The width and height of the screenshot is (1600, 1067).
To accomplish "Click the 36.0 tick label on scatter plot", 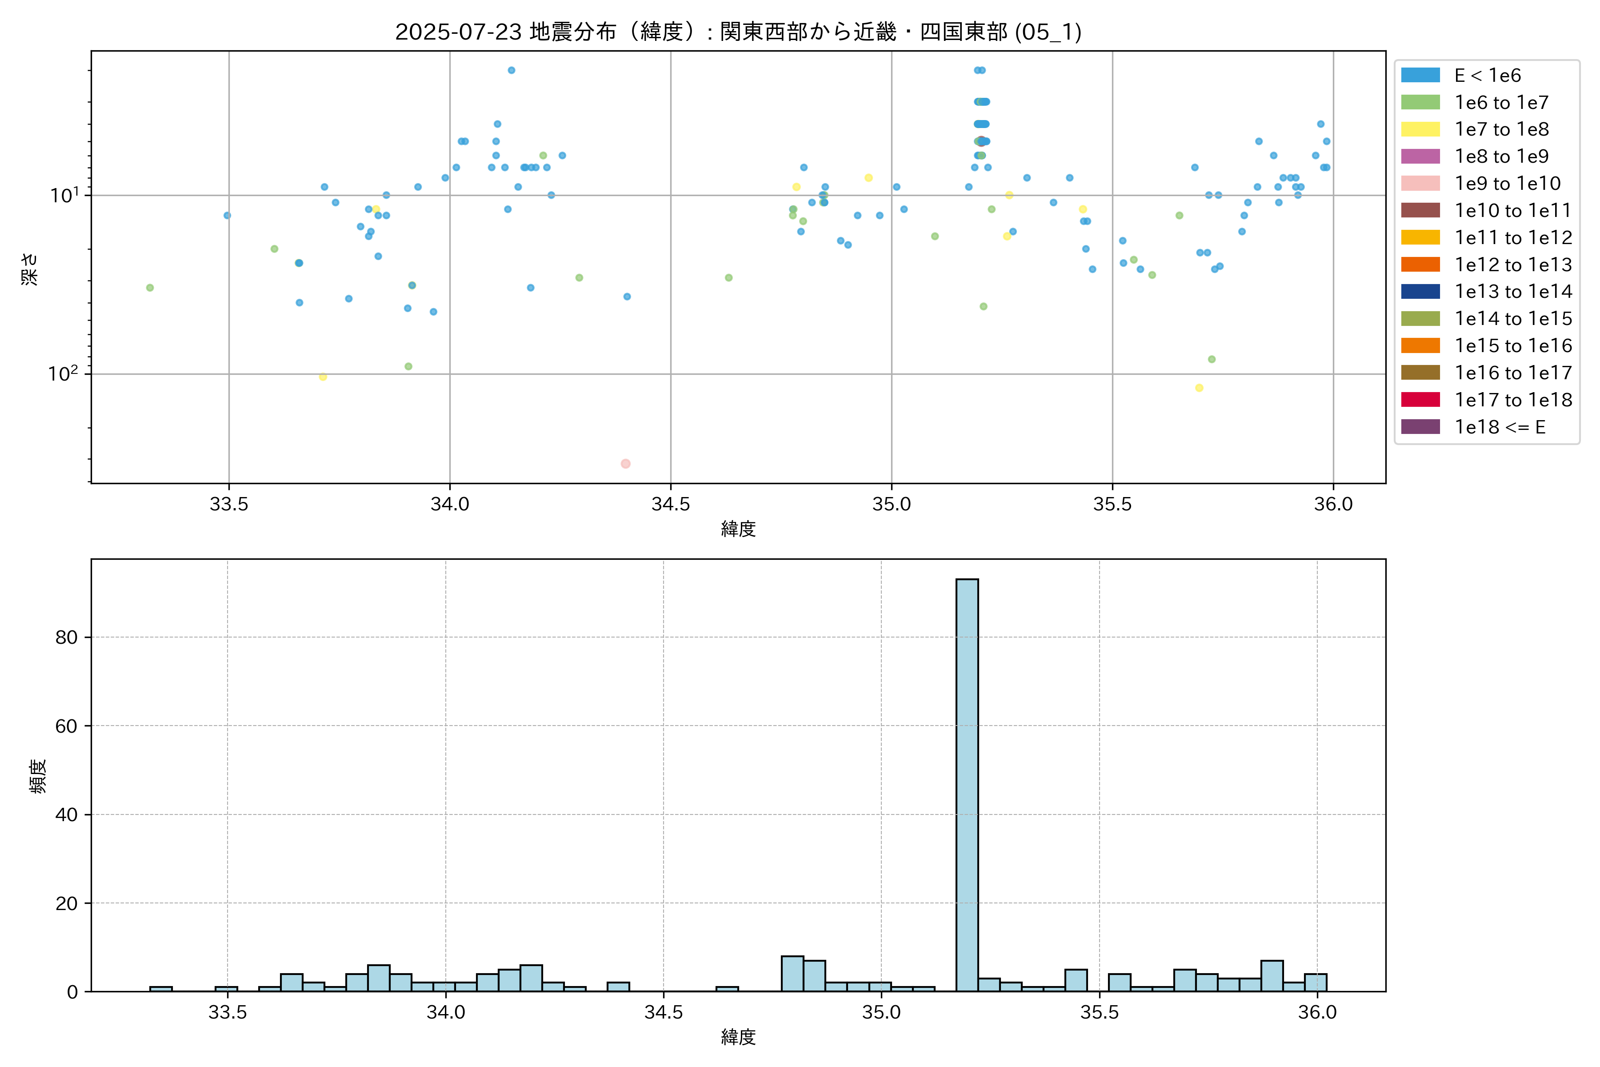I will [x=1332, y=504].
